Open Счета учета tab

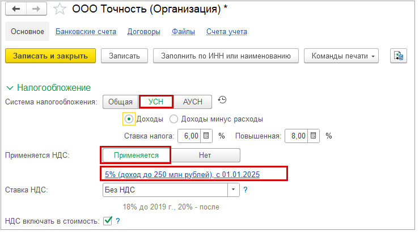click(227, 32)
